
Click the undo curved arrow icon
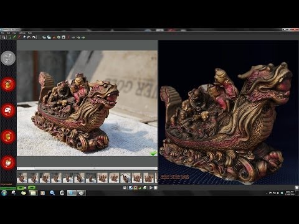point(29,37)
